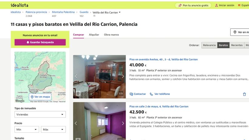Viewport: 249px width, 140px height.
Task: Switch to the Obra nueva tab
Action: pos(111,35)
